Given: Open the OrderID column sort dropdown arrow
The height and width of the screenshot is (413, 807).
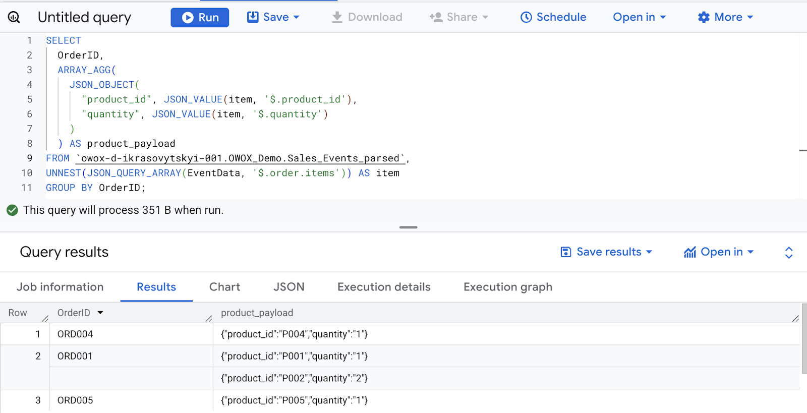Looking at the screenshot, I should pos(100,313).
